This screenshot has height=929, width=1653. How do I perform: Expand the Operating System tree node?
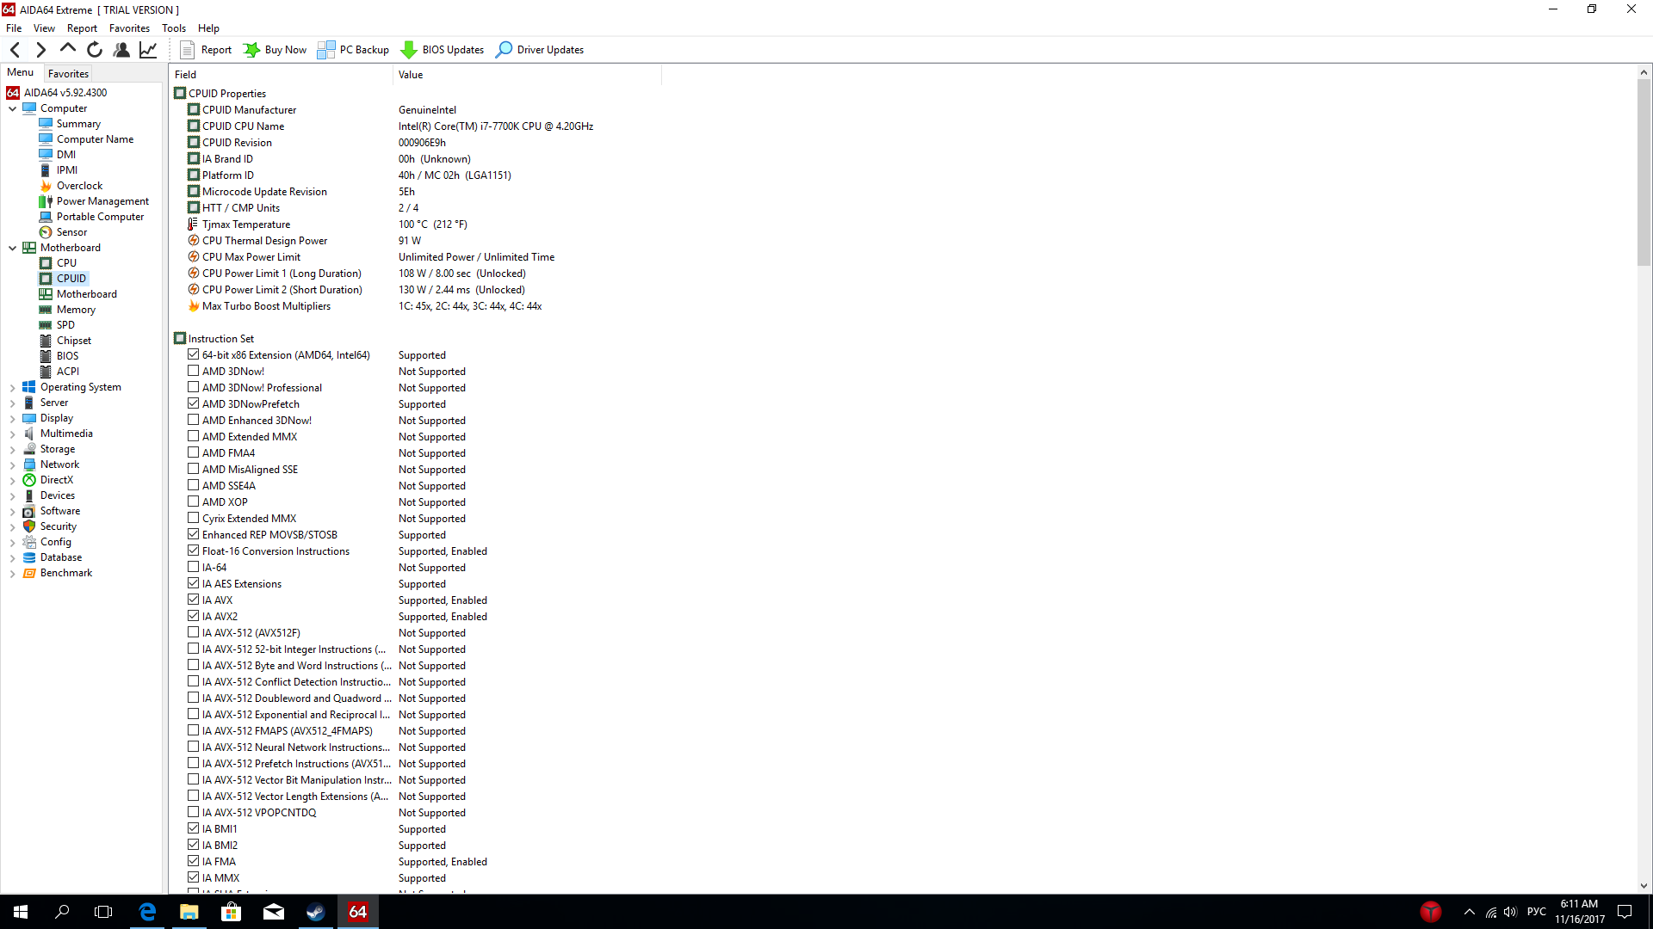pos(12,388)
